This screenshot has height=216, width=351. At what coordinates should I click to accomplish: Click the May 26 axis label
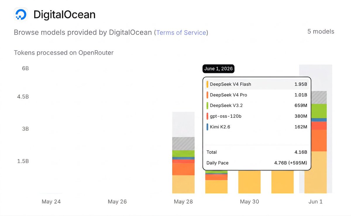pos(117,202)
